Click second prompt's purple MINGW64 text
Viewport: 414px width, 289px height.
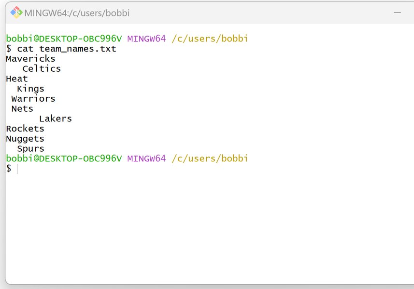(x=146, y=158)
